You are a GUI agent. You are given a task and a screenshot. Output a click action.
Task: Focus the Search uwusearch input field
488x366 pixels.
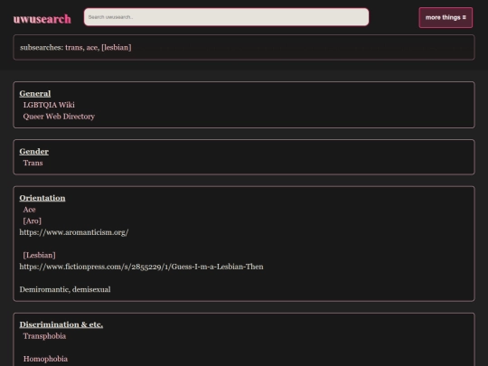click(226, 17)
